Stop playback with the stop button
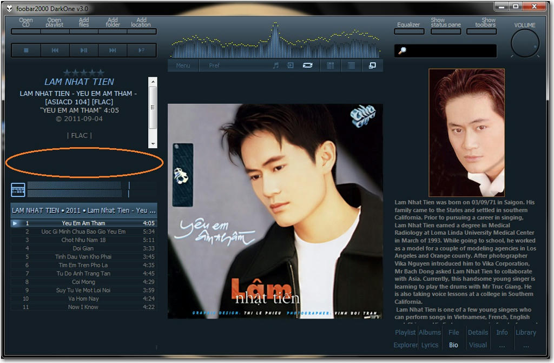This screenshot has height=363, width=554. coord(26,50)
